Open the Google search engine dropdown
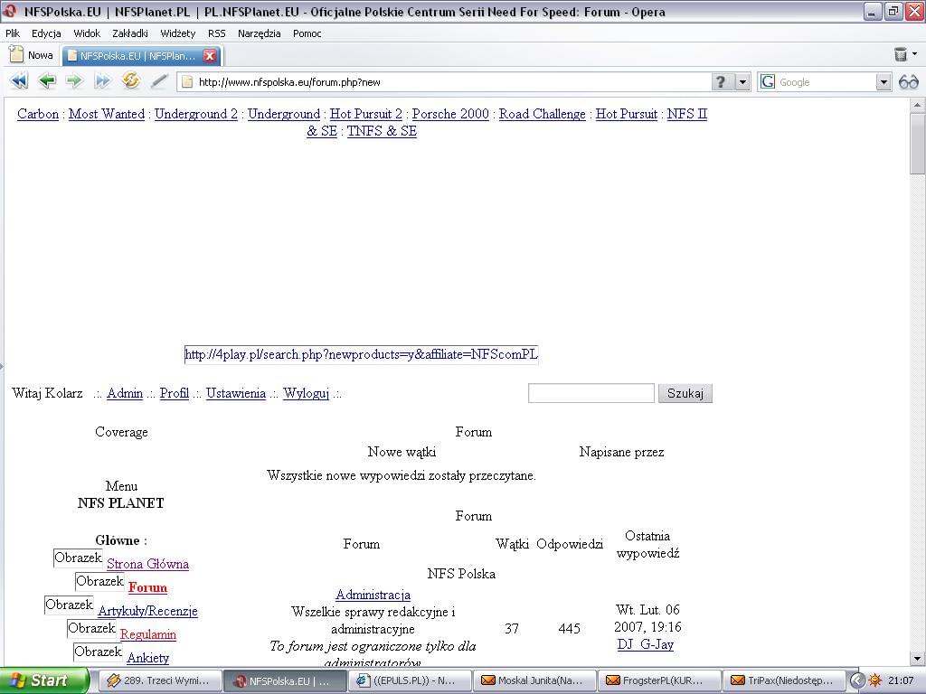The image size is (926, 694). click(x=883, y=81)
